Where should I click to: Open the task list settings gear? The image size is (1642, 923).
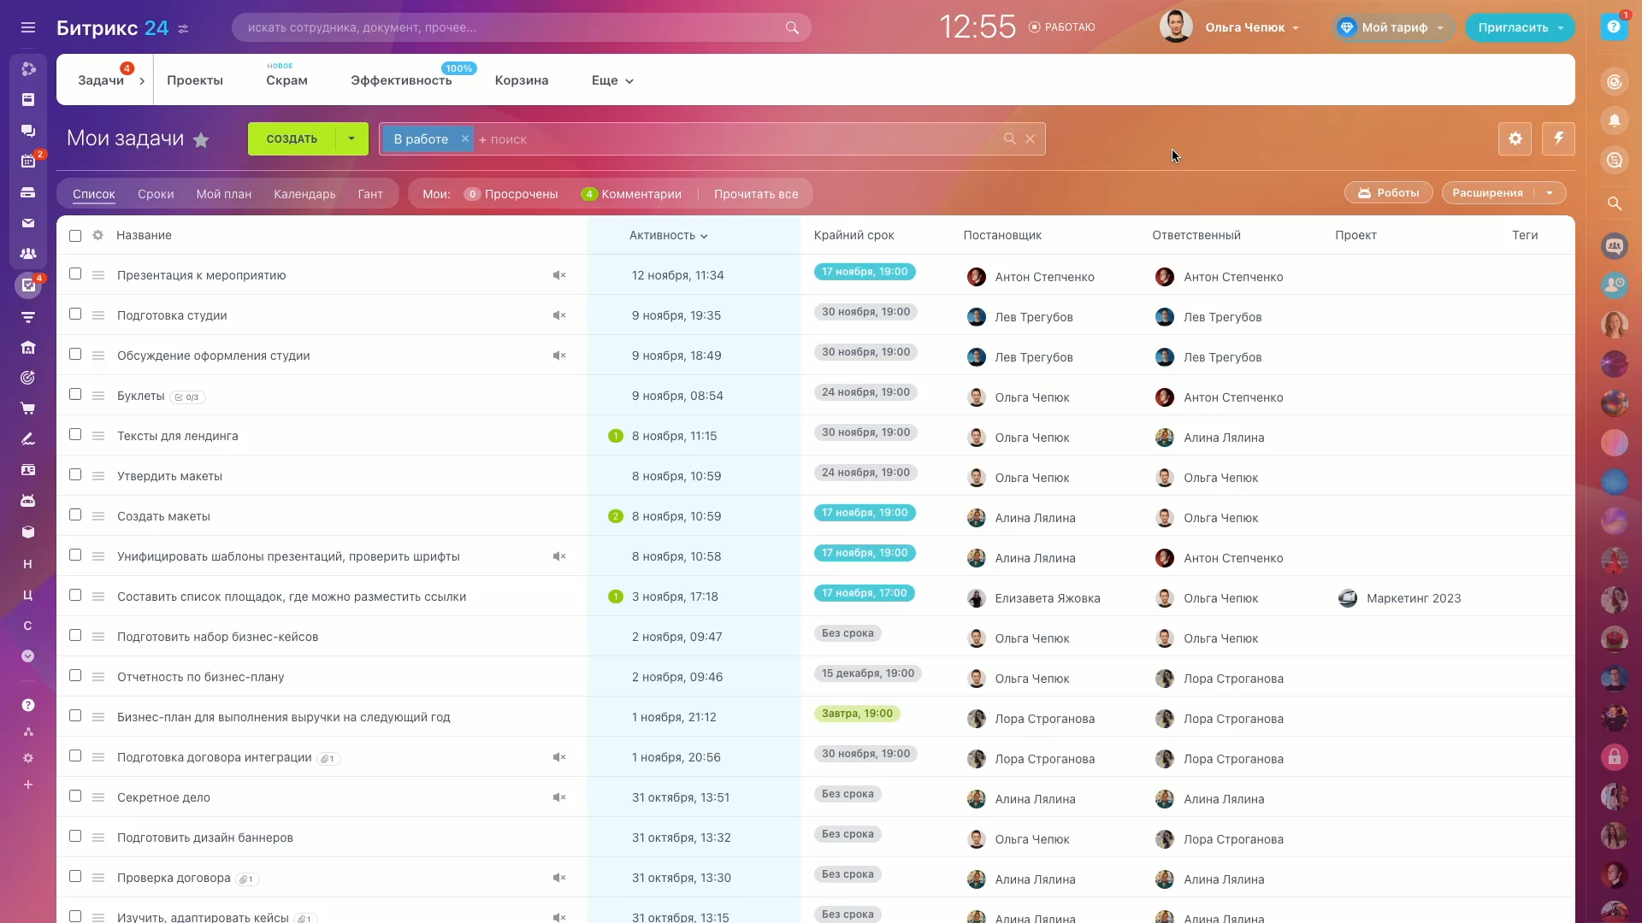(1515, 138)
